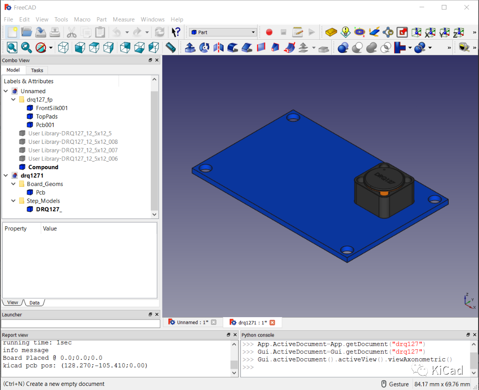Screen dimensions: 479x390
Task: Switch to the Model tab
Action: 13,70
